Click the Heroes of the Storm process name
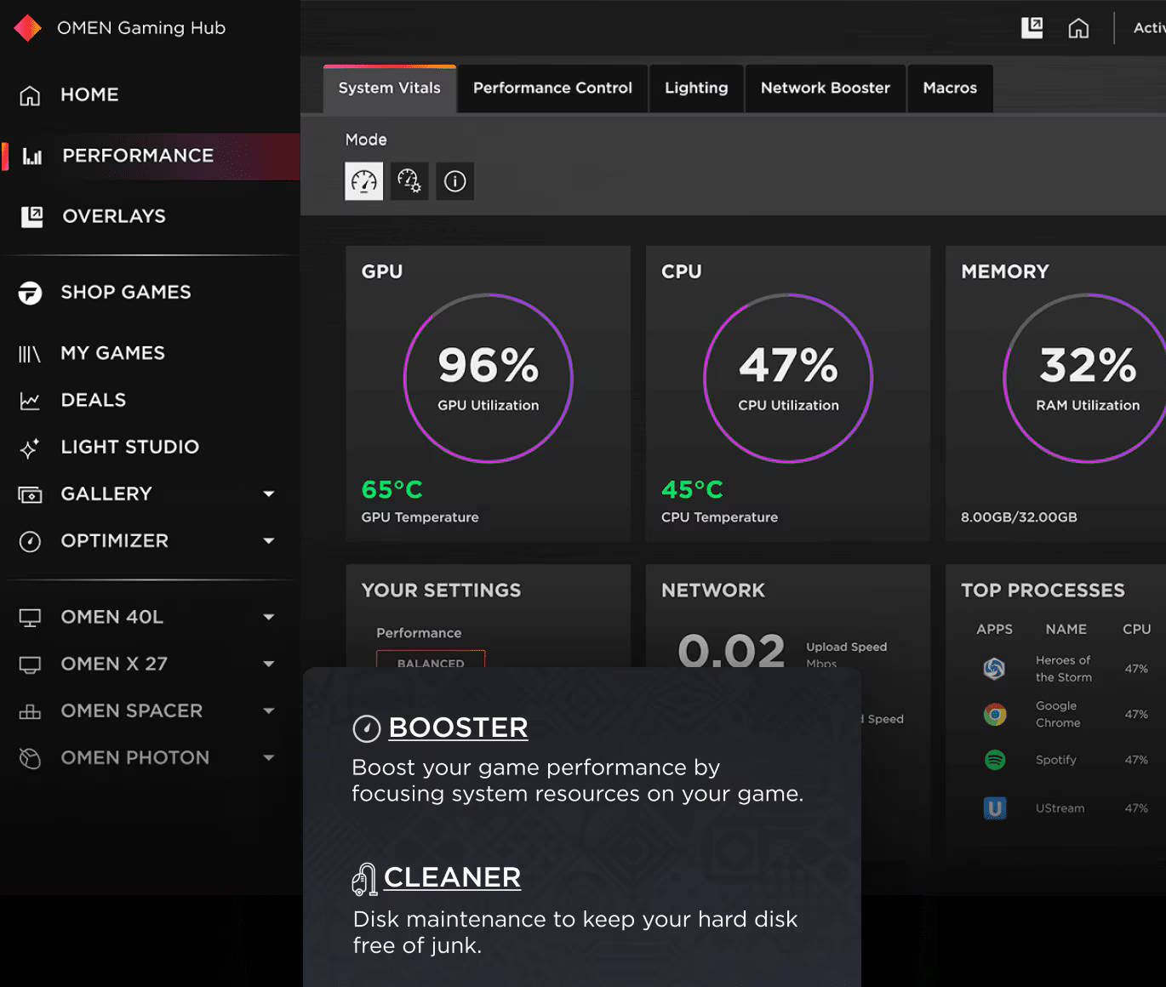The image size is (1166, 987). [x=1064, y=669]
